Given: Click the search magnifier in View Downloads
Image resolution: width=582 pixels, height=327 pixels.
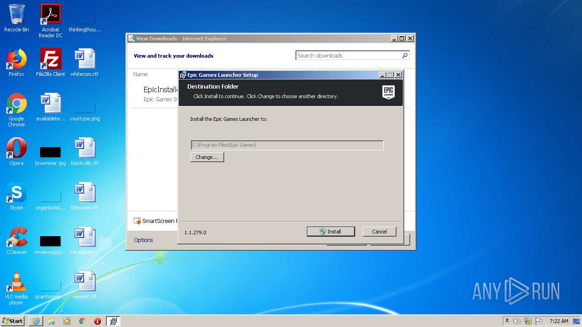Looking at the screenshot, I should pos(405,55).
